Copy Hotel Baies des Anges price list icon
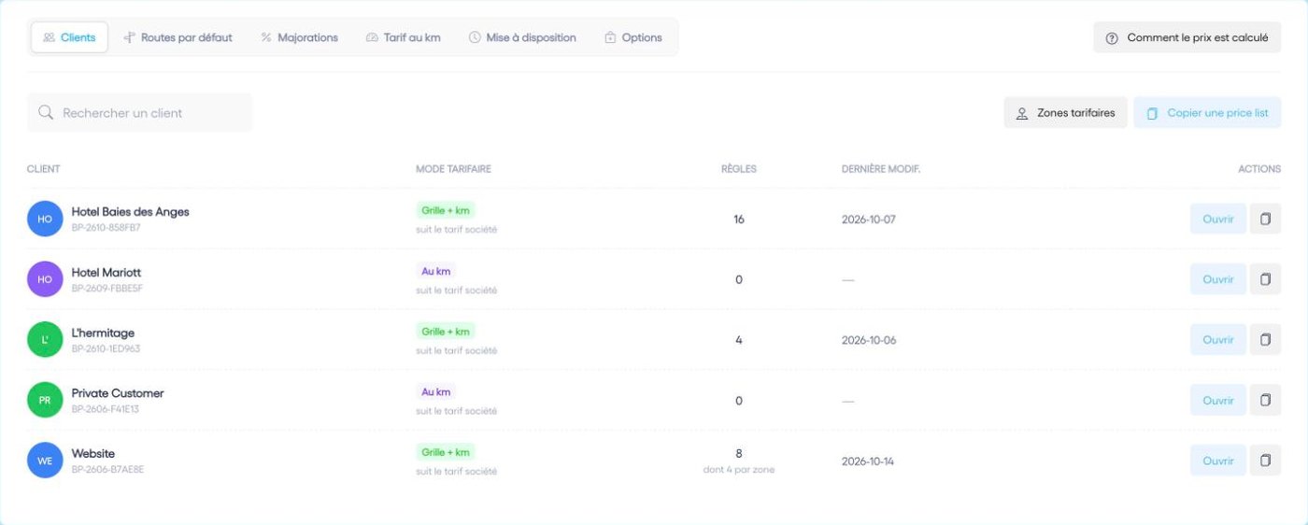The width and height of the screenshot is (1308, 525). 1265,220
